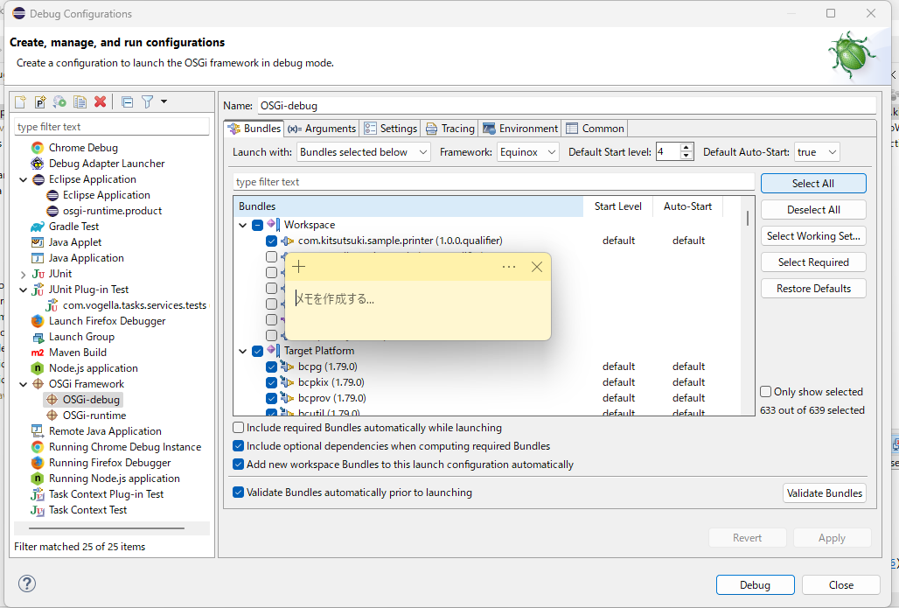Click the New configuration prototype icon
The height and width of the screenshot is (608, 899).
coord(40,102)
